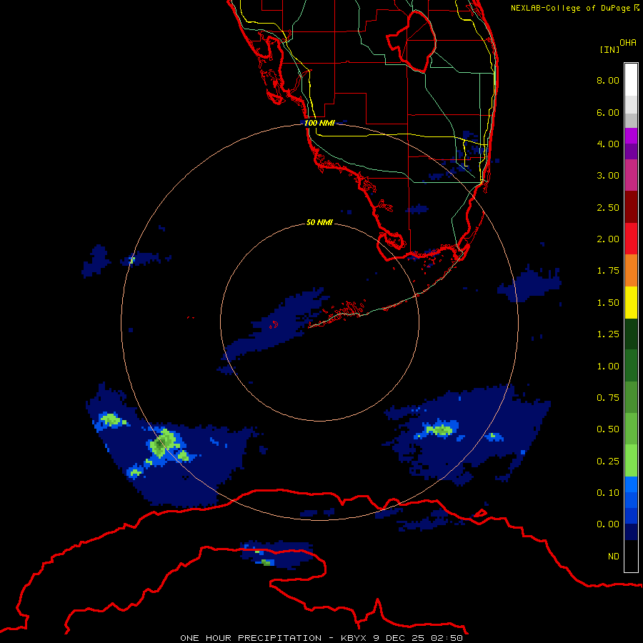Choose the orange 1.75 legend swatch

(x=631, y=271)
